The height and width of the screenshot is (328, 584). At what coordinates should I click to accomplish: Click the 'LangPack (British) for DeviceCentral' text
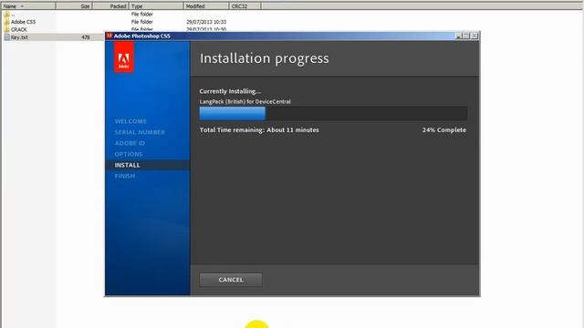click(245, 101)
